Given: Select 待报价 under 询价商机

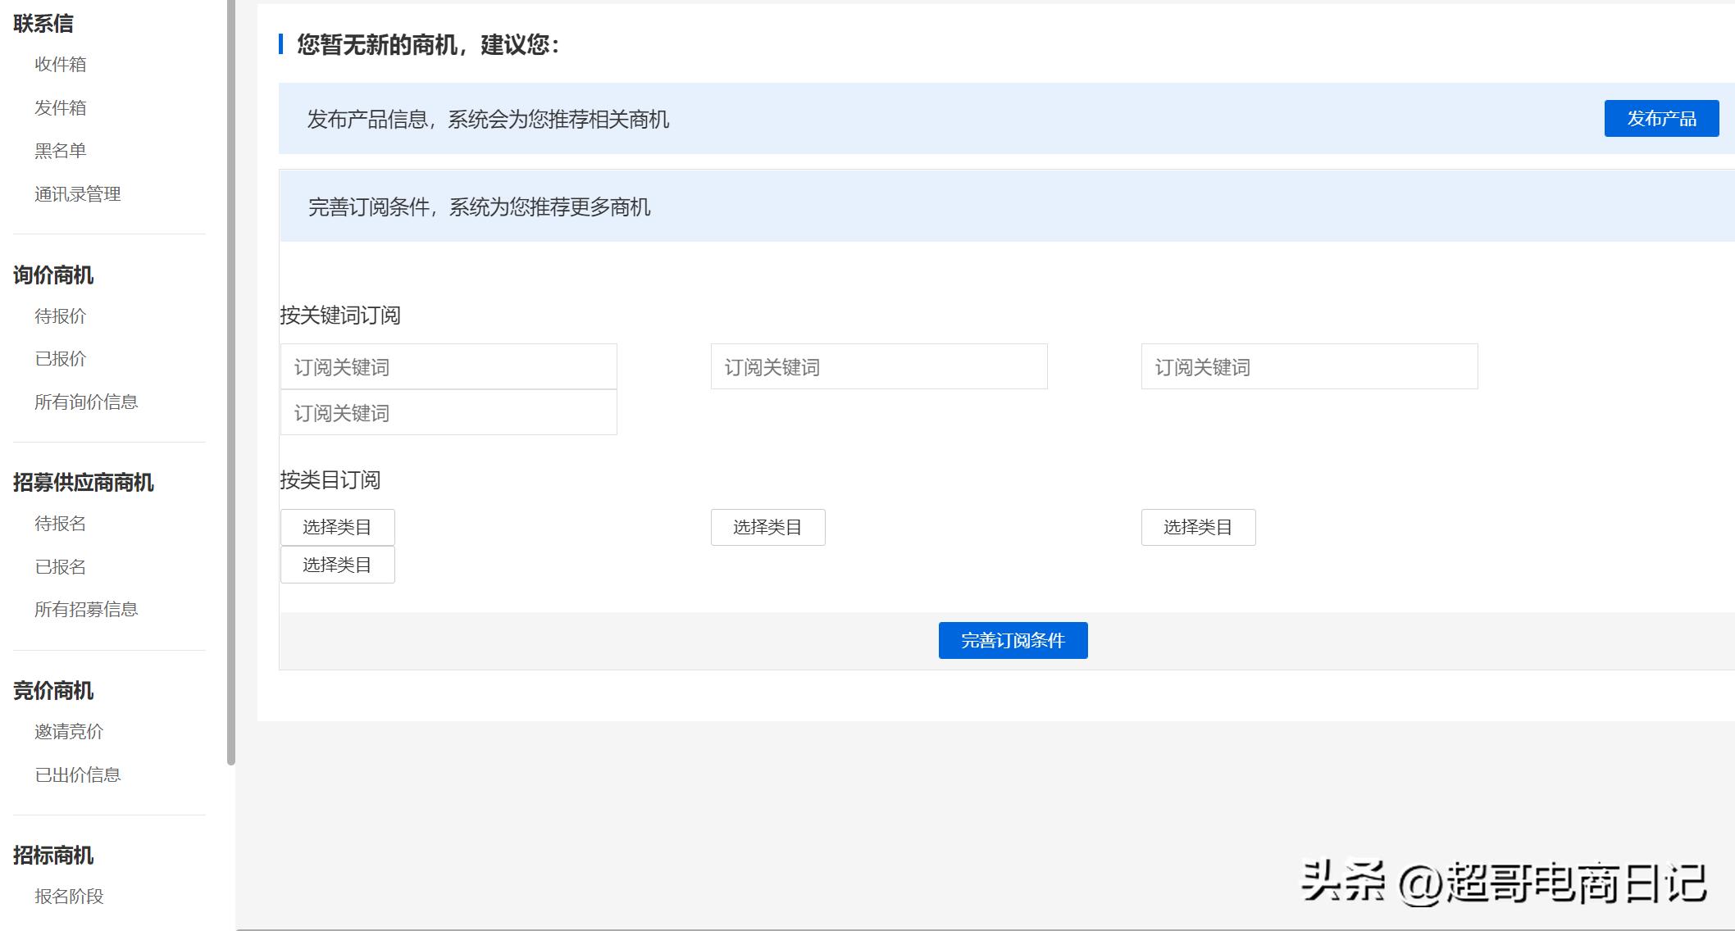Looking at the screenshot, I should 61,316.
